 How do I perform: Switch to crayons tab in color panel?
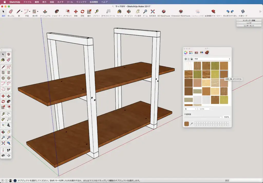[x=202, y=52]
